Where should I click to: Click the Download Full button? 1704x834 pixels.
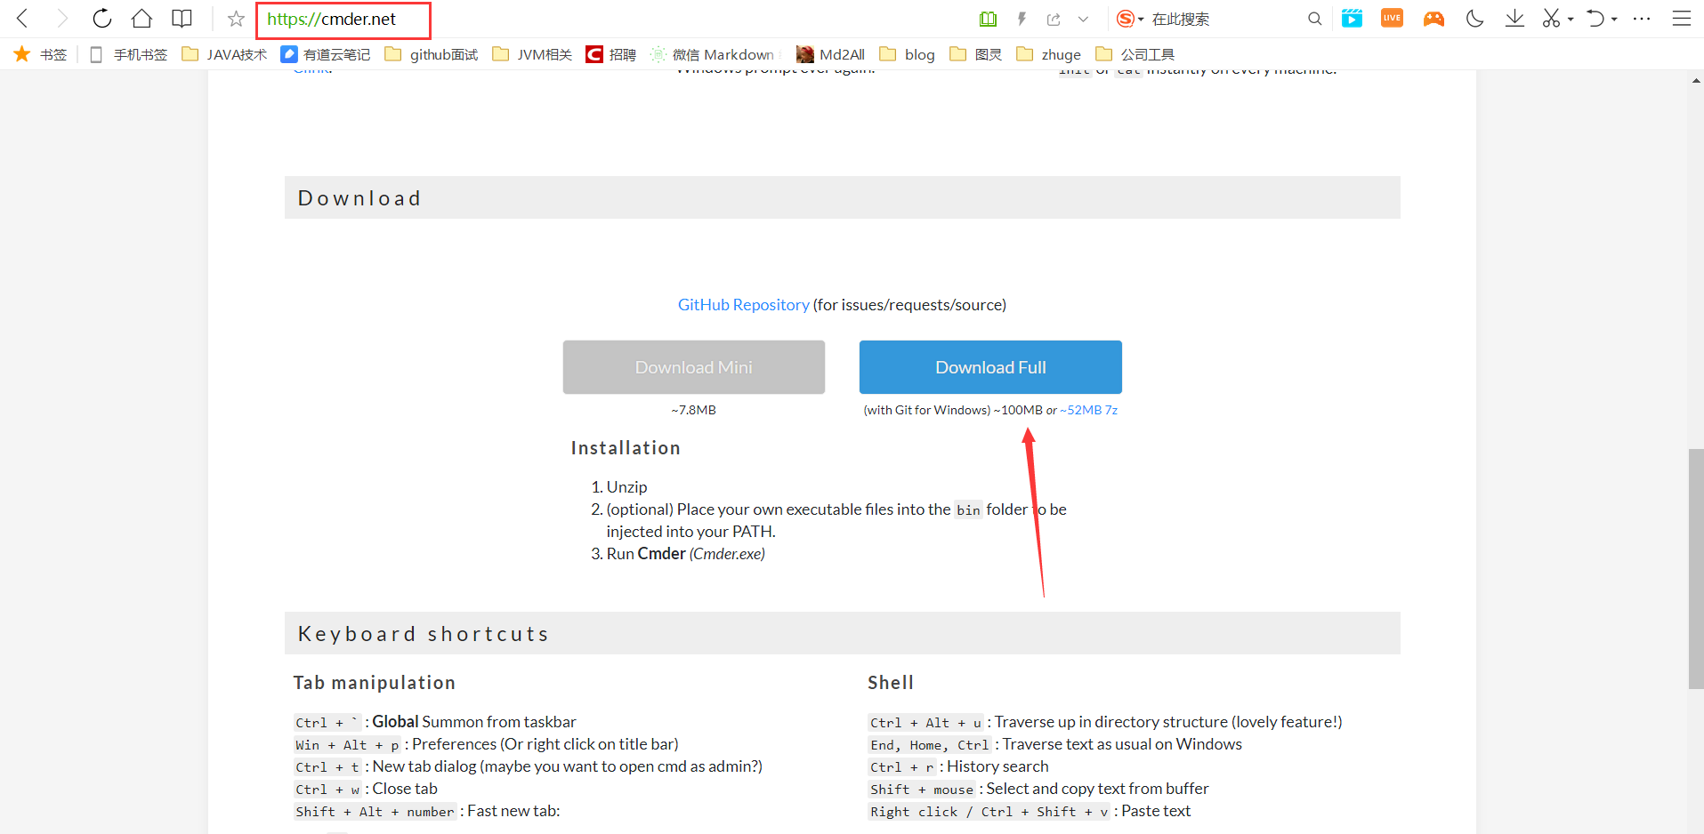coord(989,367)
